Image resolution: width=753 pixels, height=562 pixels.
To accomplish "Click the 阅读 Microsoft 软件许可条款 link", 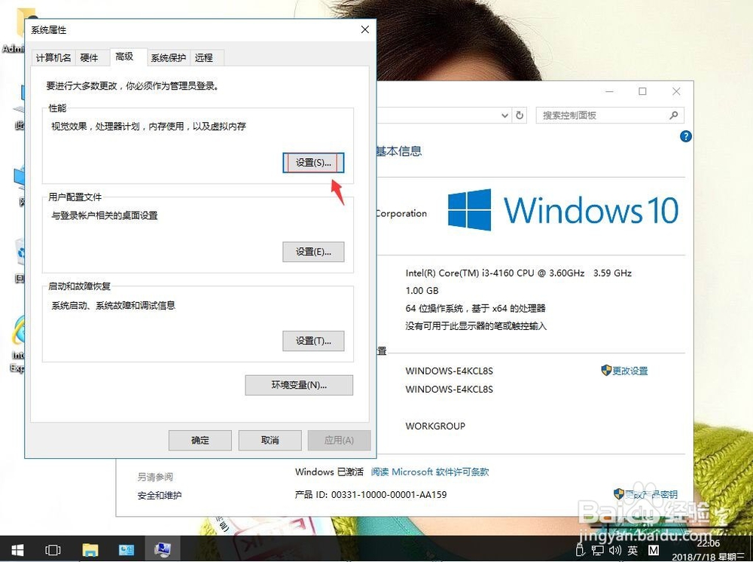I will 429,472.
